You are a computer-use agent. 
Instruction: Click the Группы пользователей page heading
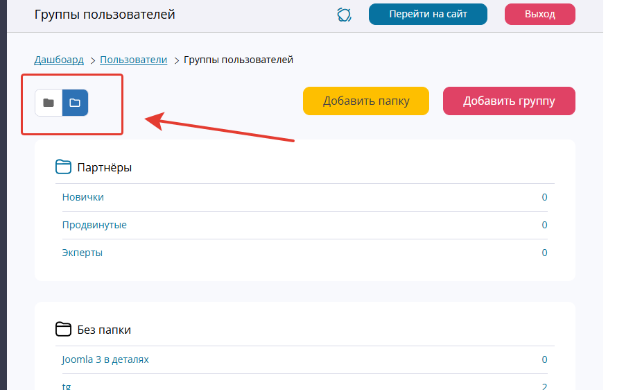(x=105, y=15)
